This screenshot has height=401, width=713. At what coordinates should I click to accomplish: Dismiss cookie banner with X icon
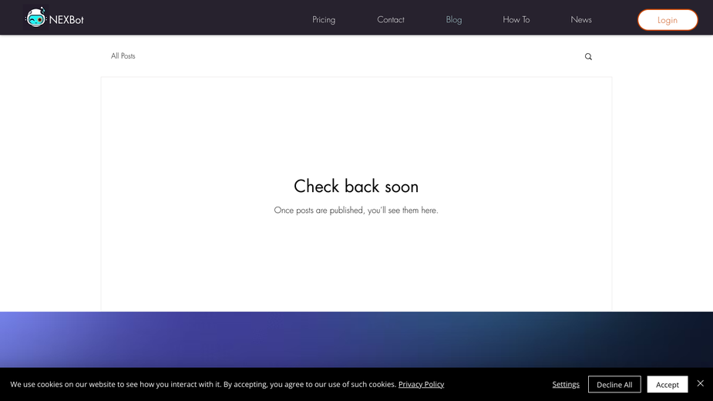[700, 384]
